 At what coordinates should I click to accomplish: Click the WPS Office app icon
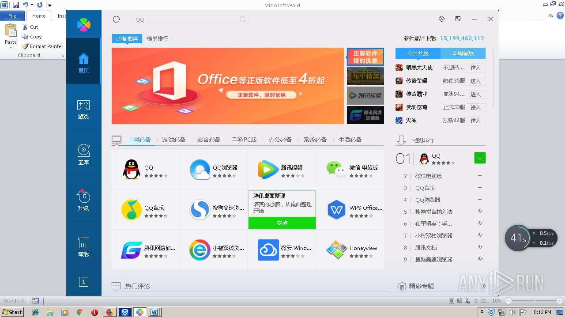pos(336,210)
